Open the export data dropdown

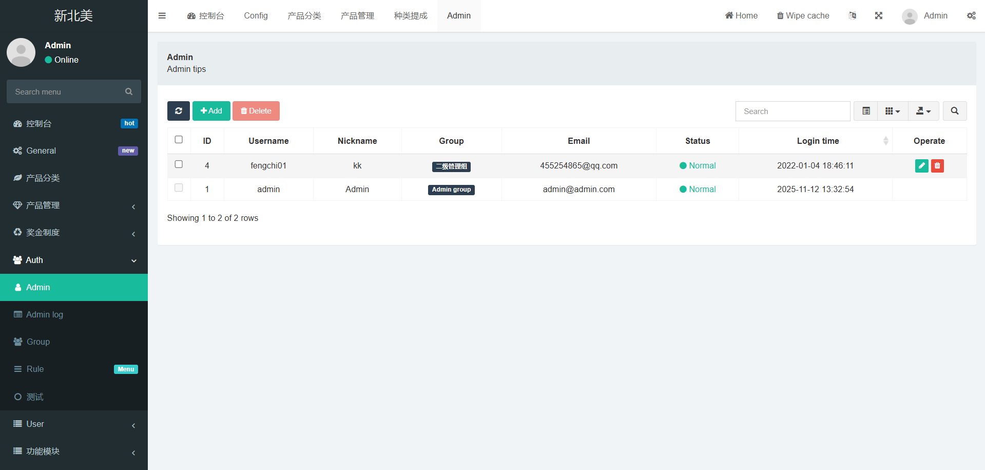(923, 111)
